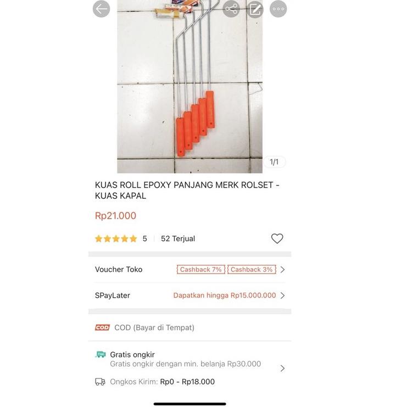The width and height of the screenshot is (407, 407).
Task: Tap the COD badge icon
Action: point(102,327)
